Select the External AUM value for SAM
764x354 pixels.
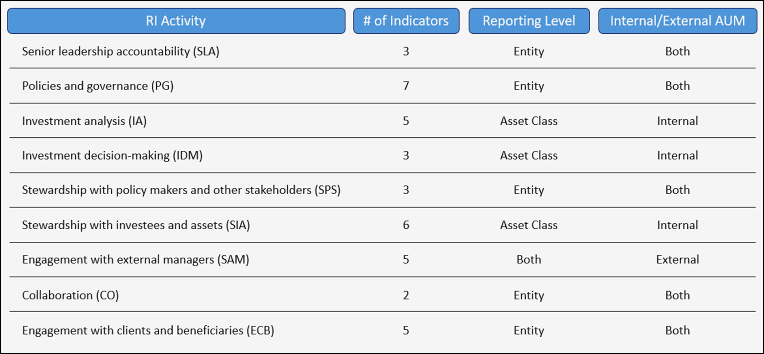[x=677, y=259]
